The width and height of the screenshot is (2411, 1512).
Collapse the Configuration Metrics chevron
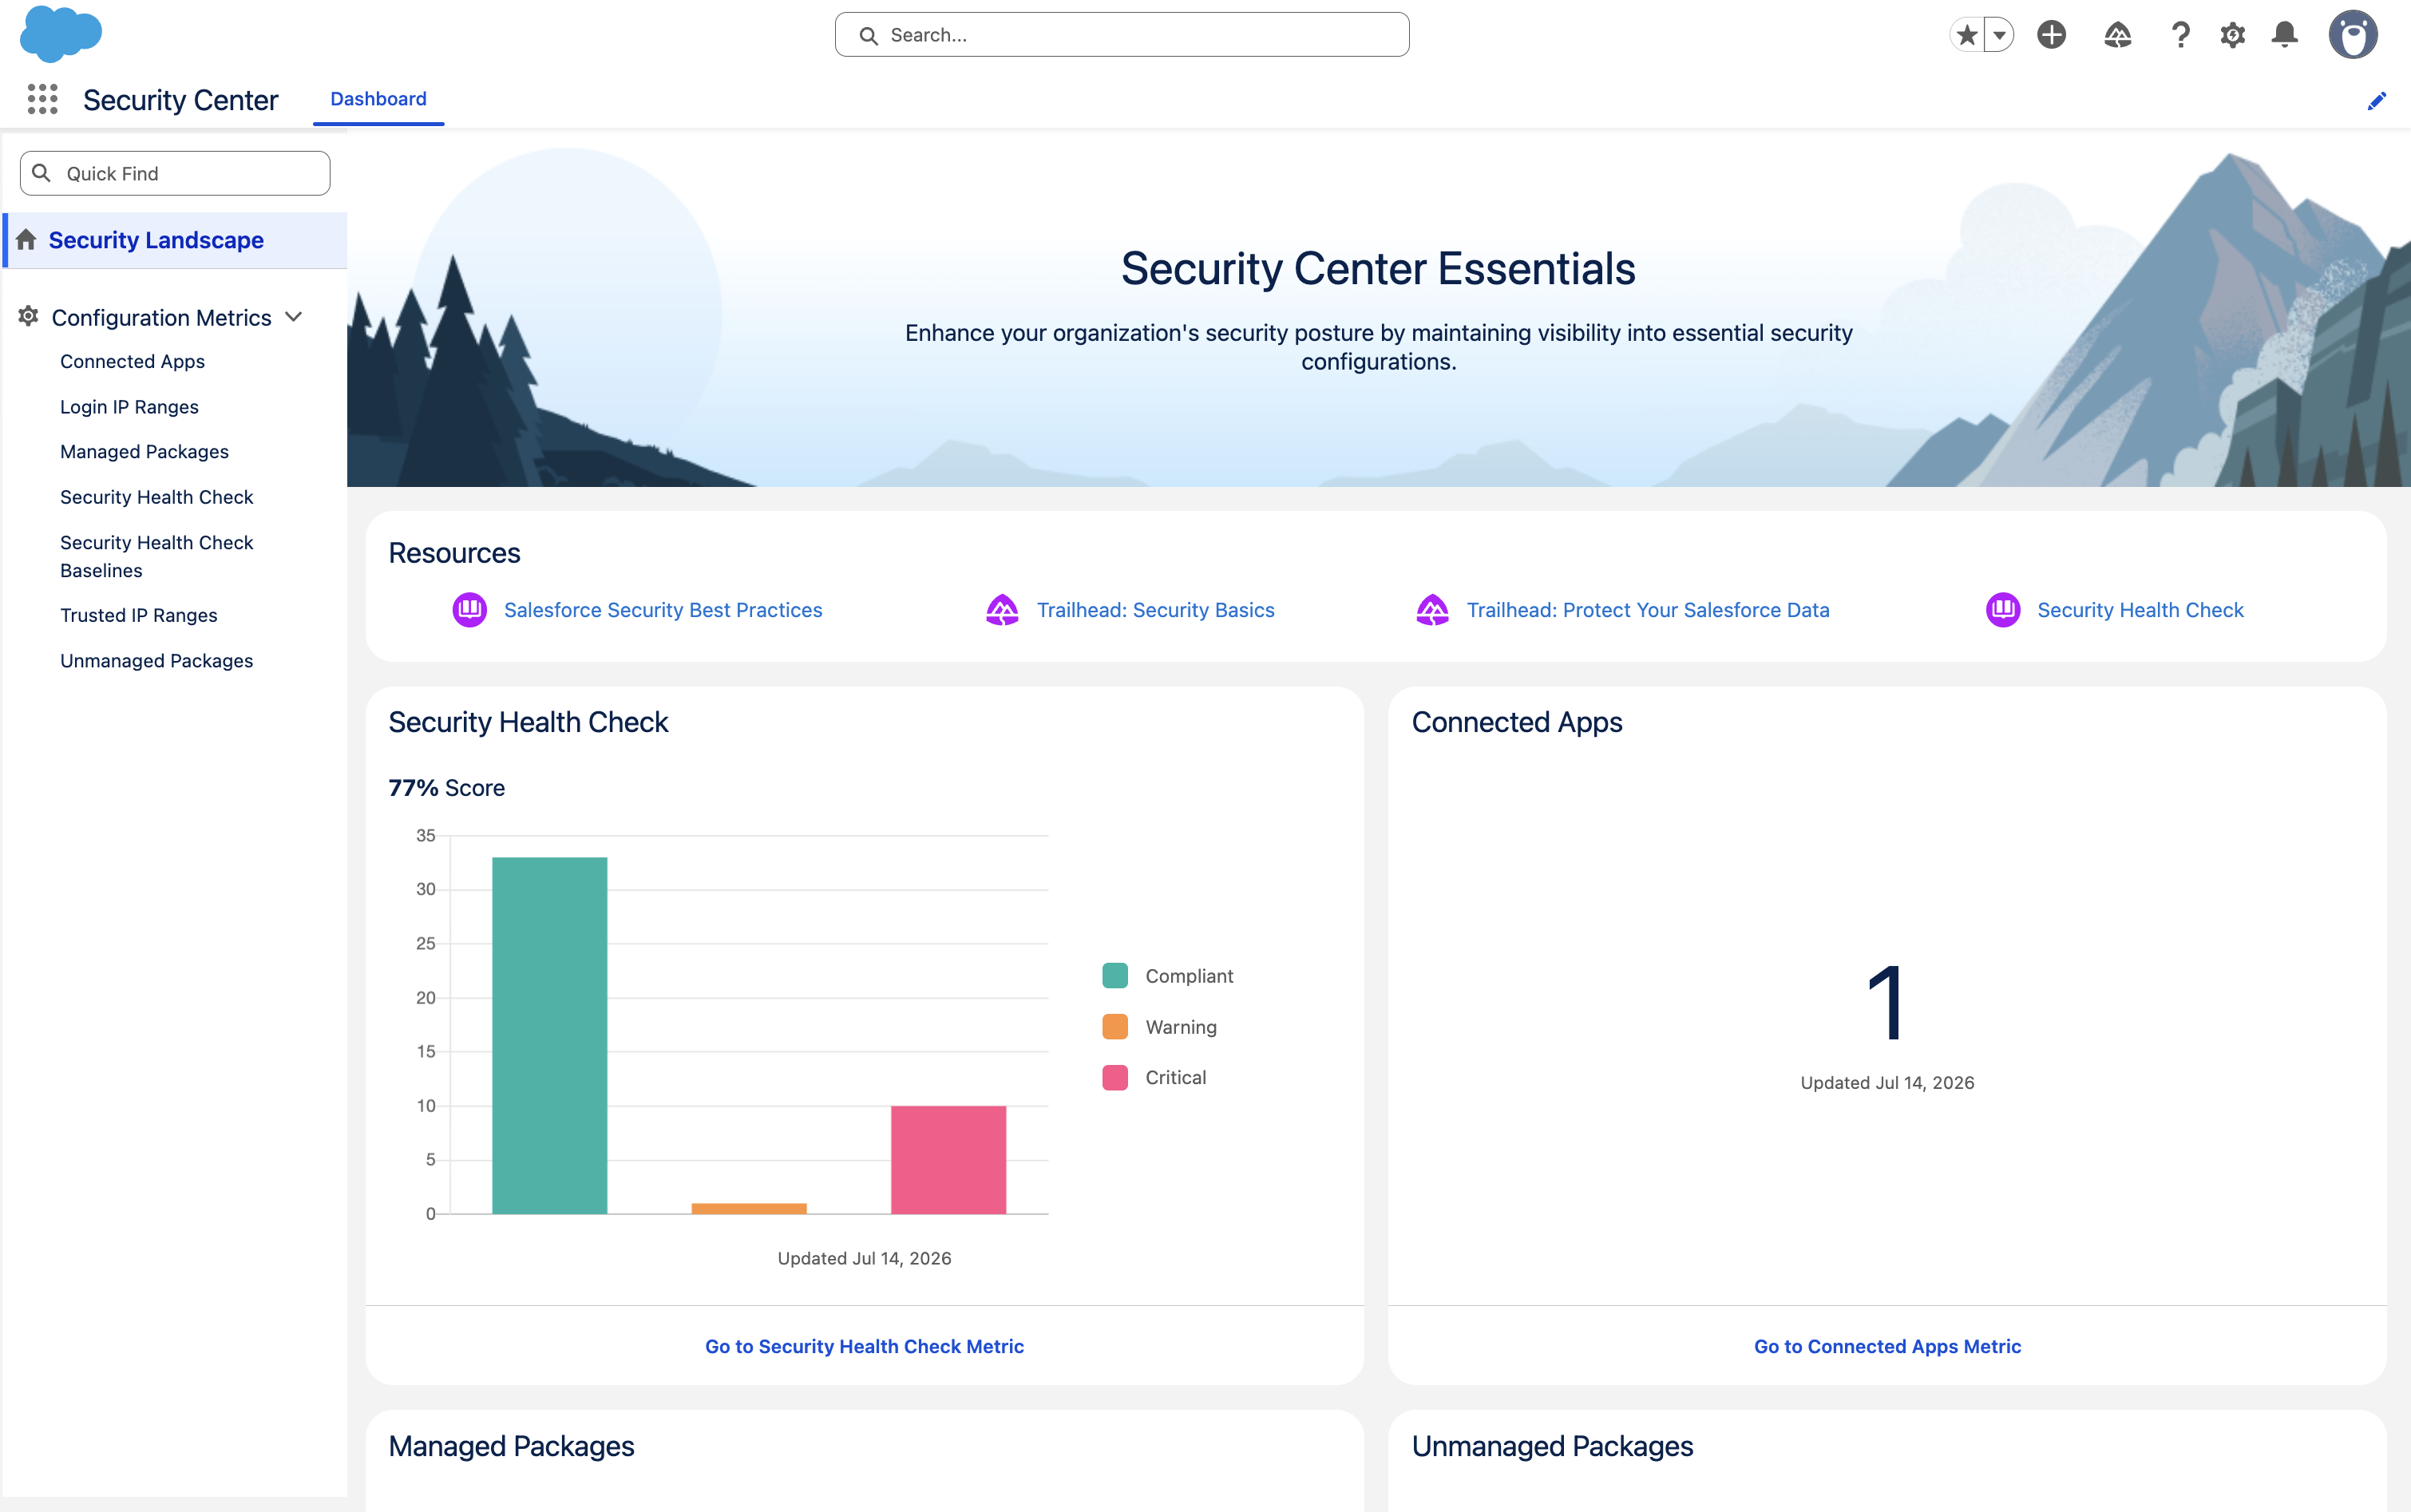(x=294, y=317)
